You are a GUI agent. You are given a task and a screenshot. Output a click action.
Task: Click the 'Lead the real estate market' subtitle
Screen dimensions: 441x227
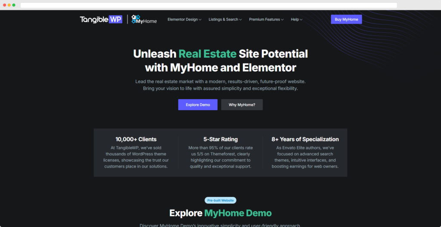tap(220, 85)
